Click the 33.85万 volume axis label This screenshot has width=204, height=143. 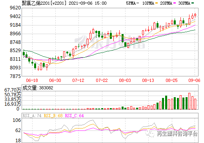point(13,100)
